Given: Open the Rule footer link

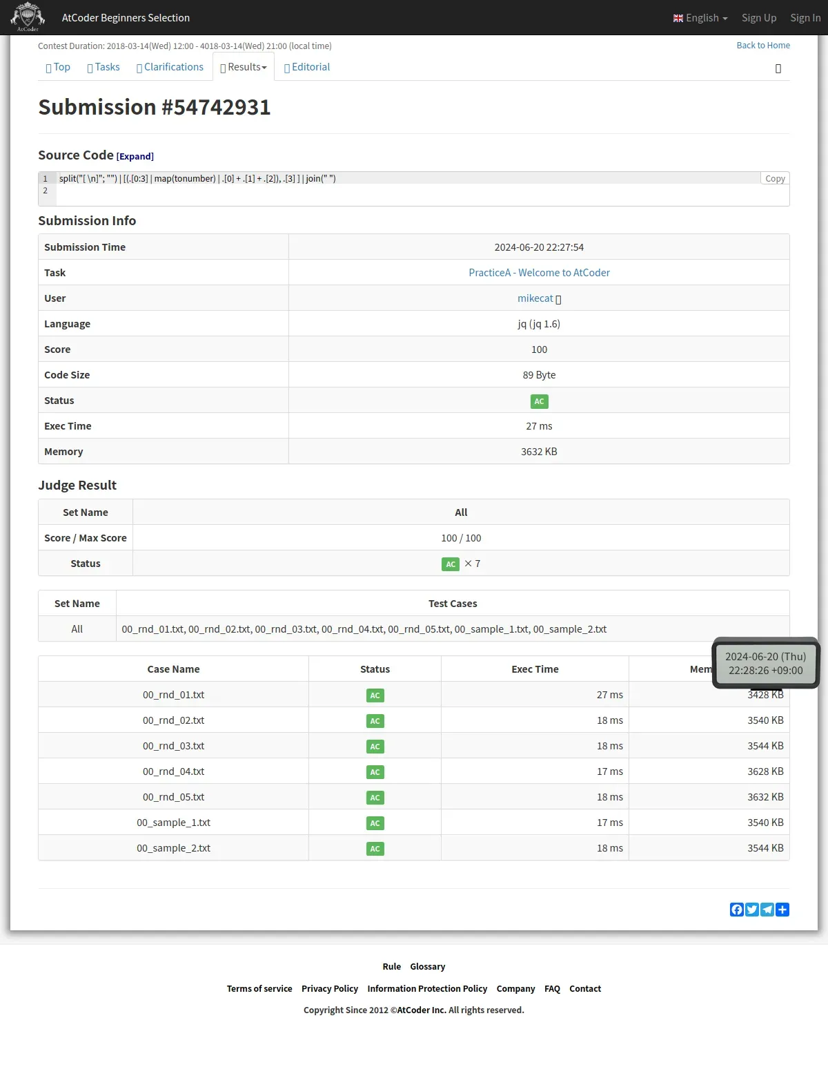Looking at the screenshot, I should 392,967.
